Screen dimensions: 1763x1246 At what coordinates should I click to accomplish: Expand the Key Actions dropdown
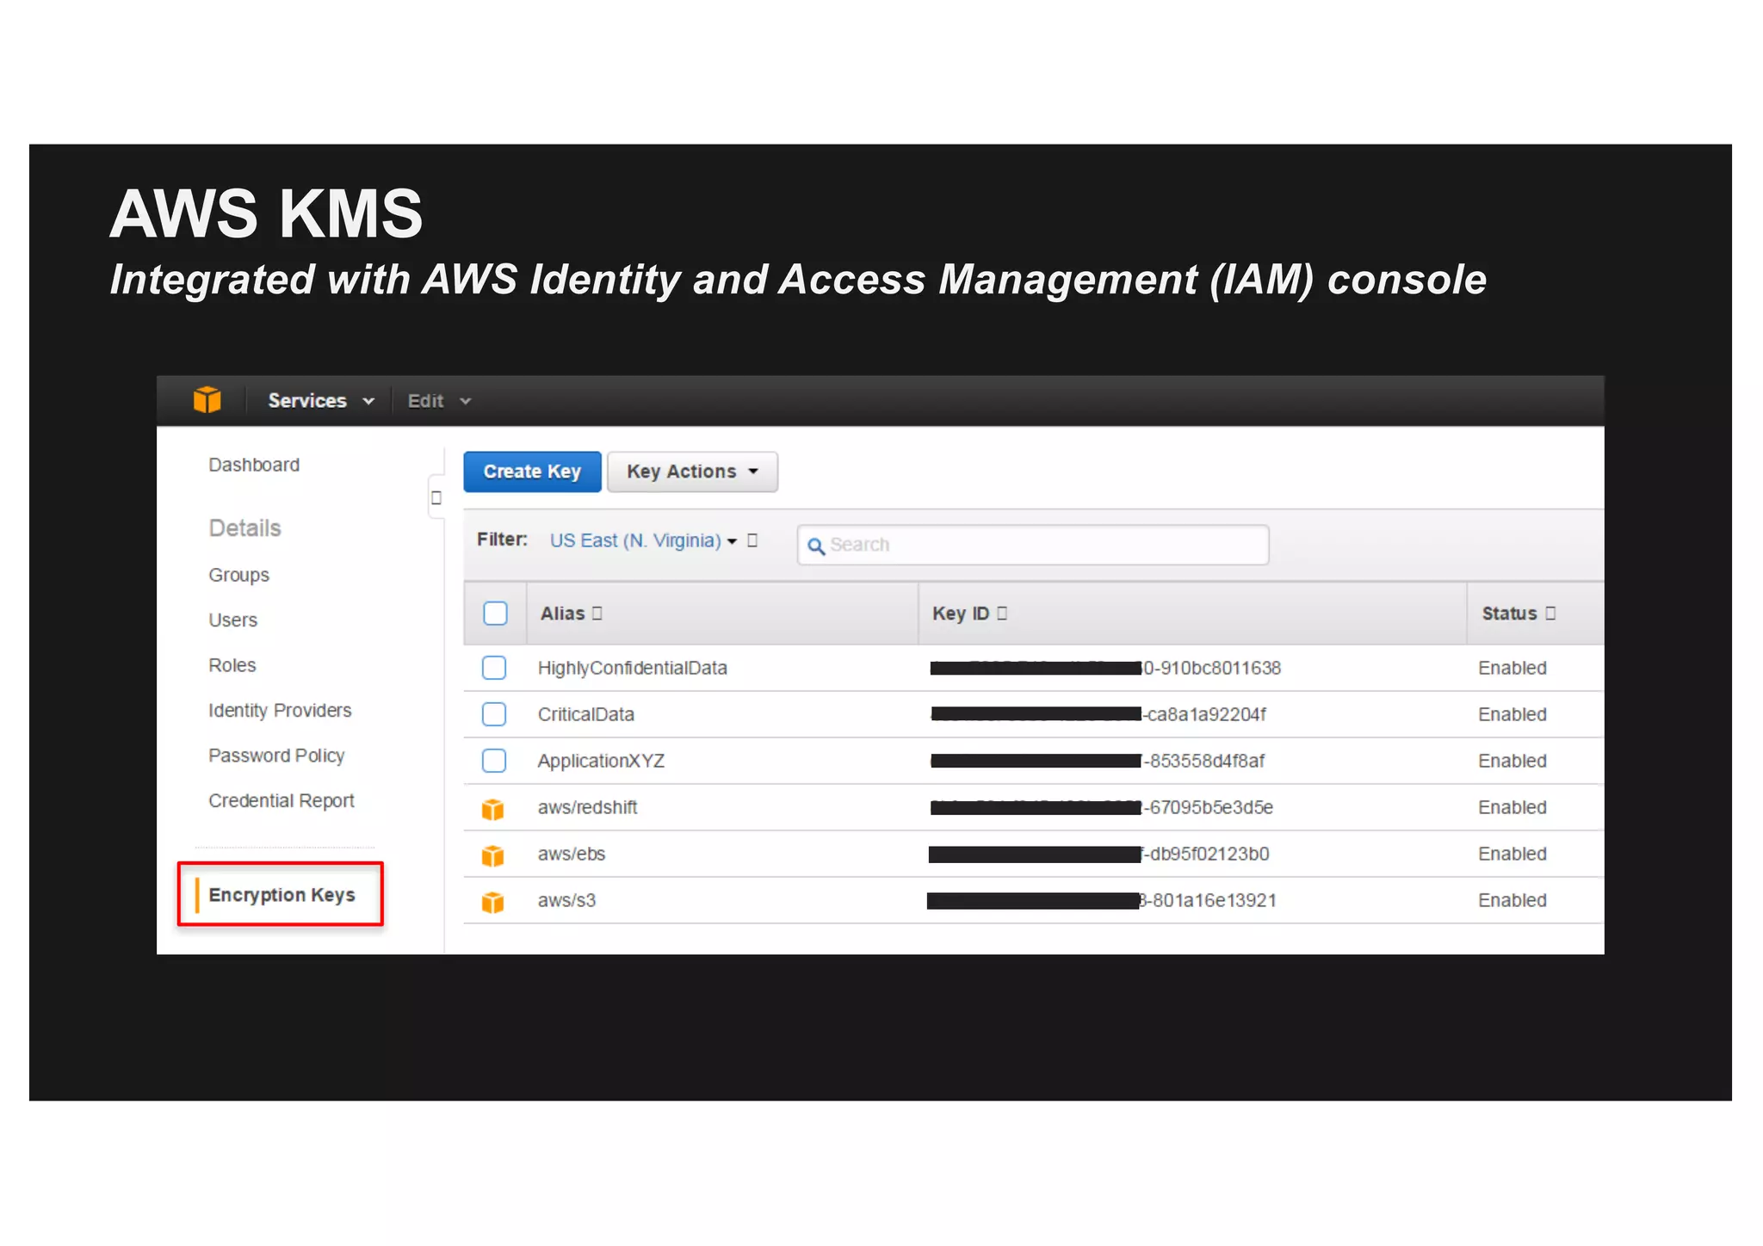point(692,472)
